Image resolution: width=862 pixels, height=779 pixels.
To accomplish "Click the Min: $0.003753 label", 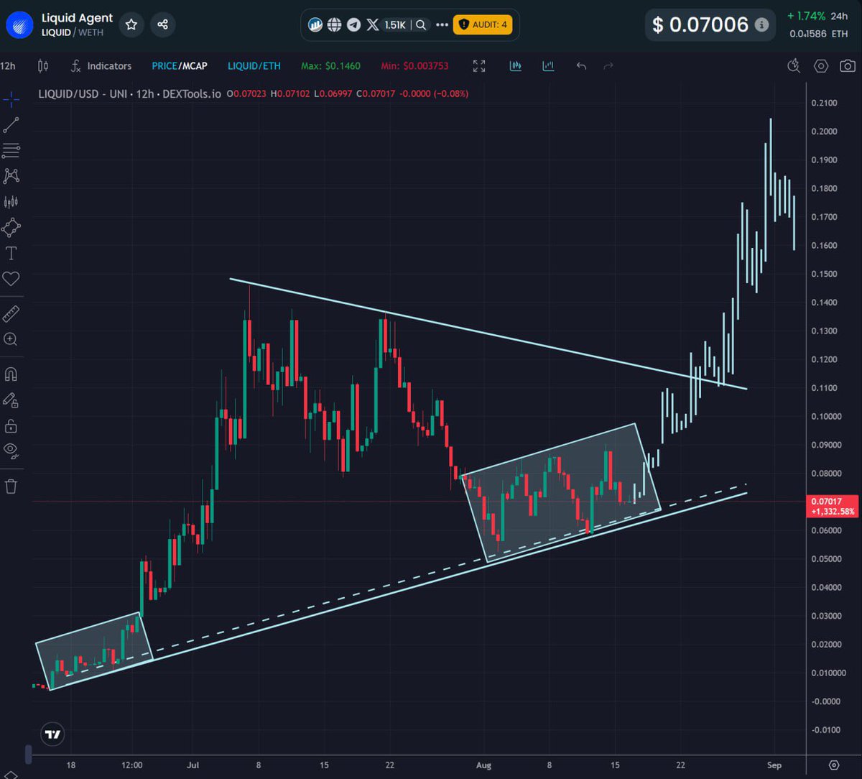I will (415, 66).
